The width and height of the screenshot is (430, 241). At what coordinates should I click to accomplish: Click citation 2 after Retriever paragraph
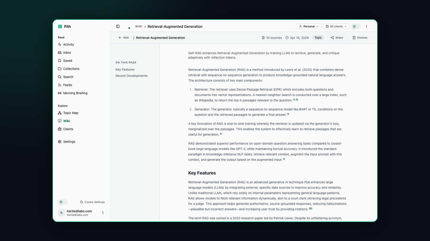[297, 100]
